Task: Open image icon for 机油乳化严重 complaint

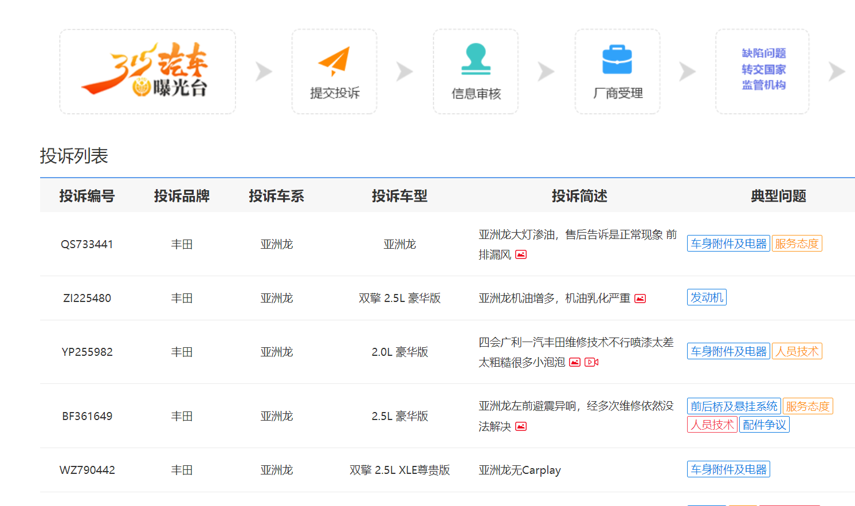Action: (640, 299)
